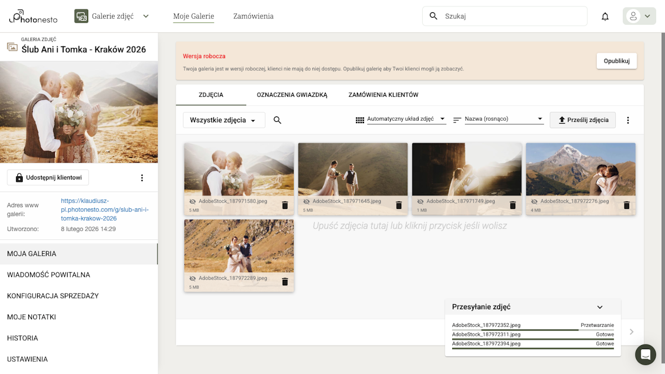Collapse the Przesyłanie zdjęć upload panel

600,307
